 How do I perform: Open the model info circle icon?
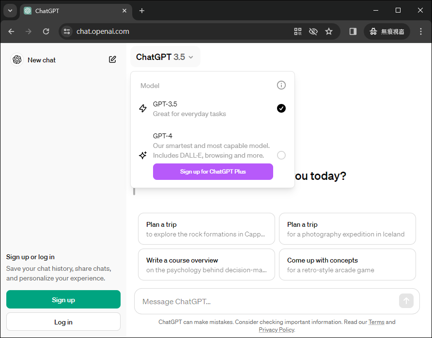281,85
